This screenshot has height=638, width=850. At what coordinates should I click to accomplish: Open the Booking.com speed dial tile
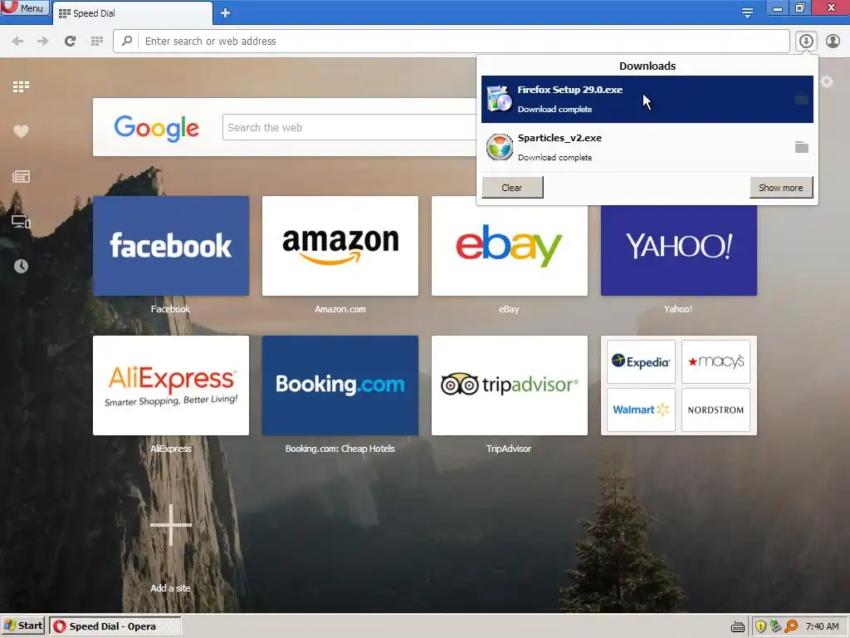pos(340,385)
